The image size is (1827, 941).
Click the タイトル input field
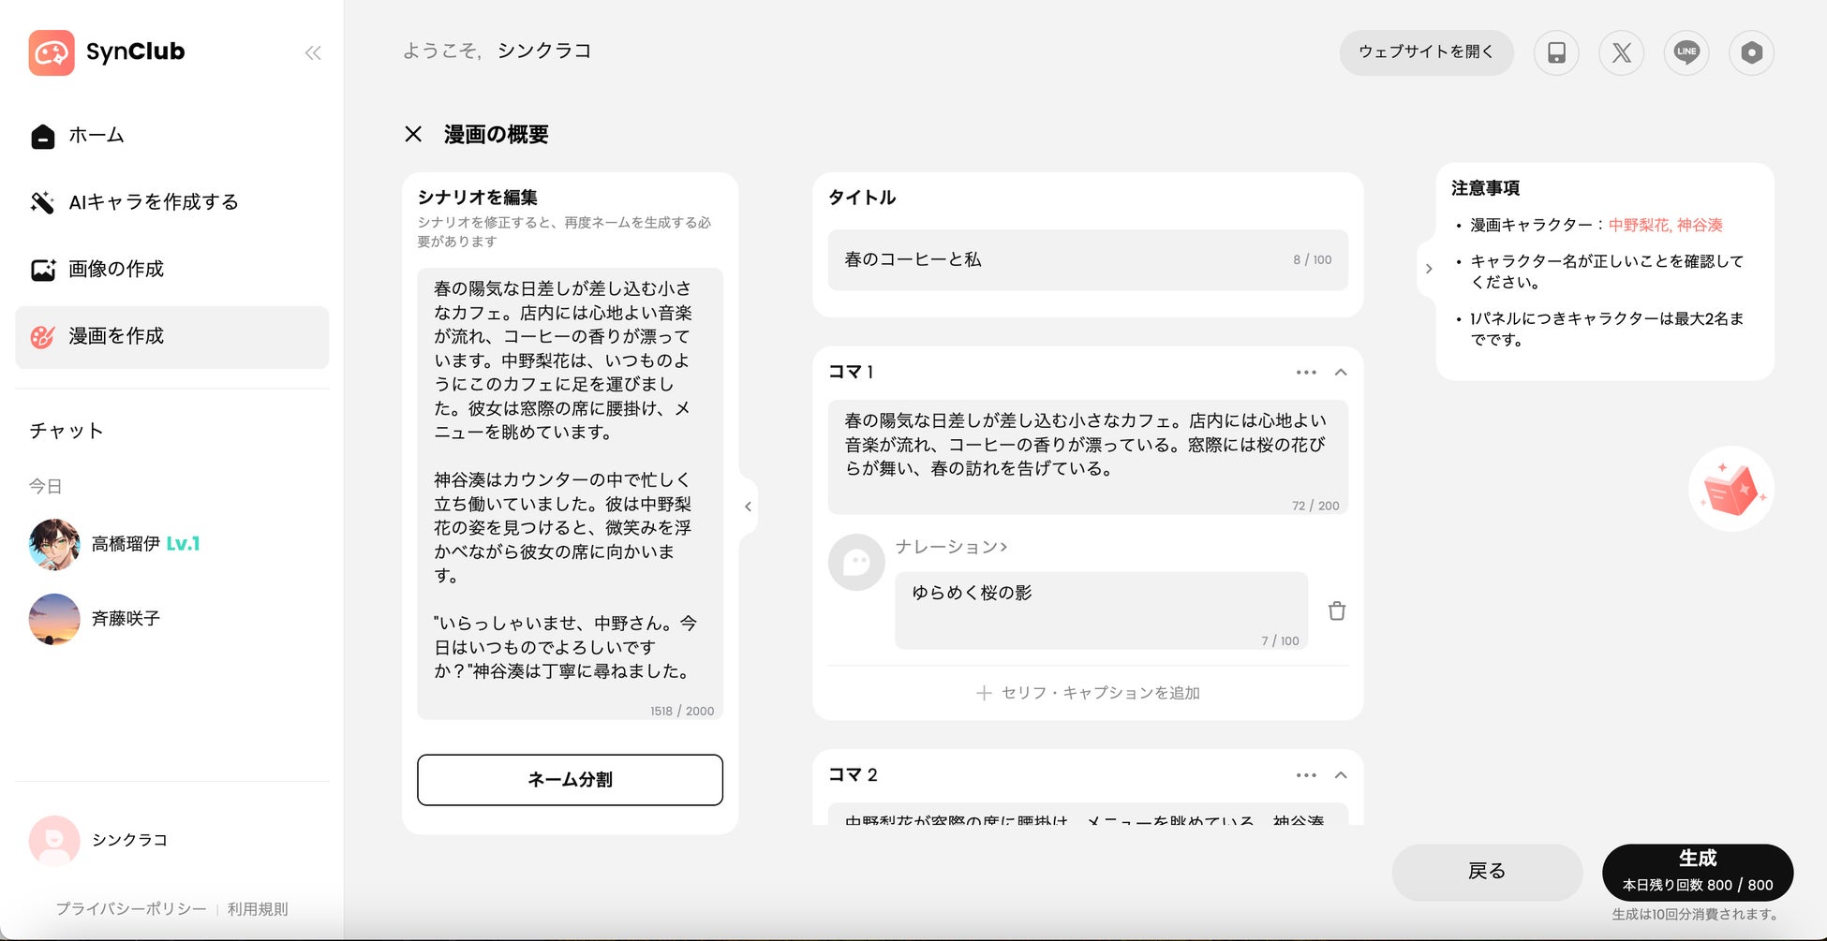(1088, 259)
